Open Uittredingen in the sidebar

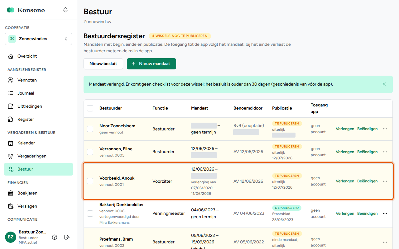38,106
